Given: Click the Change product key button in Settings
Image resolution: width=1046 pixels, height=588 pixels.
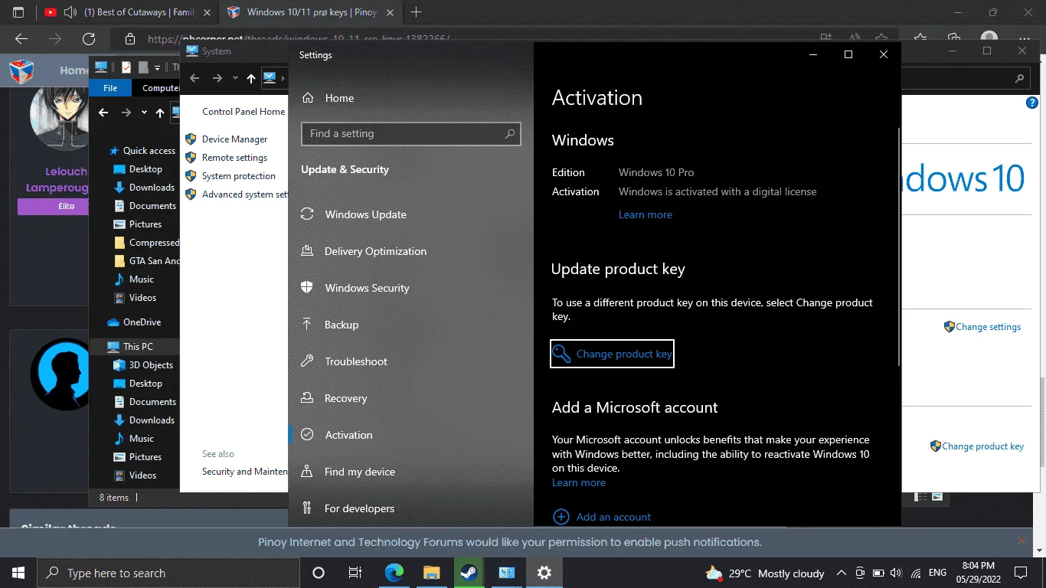Looking at the screenshot, I should pos(612,354).
